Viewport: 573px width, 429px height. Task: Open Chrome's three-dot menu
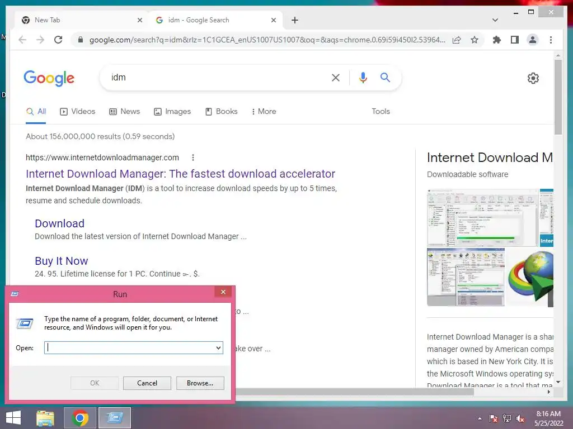point(551,40)
